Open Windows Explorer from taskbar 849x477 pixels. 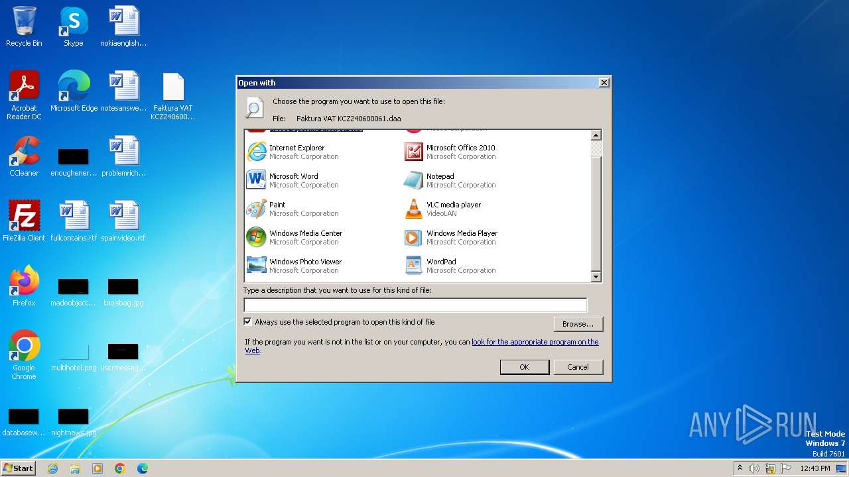pyautogui.click(x=75, y=468)
